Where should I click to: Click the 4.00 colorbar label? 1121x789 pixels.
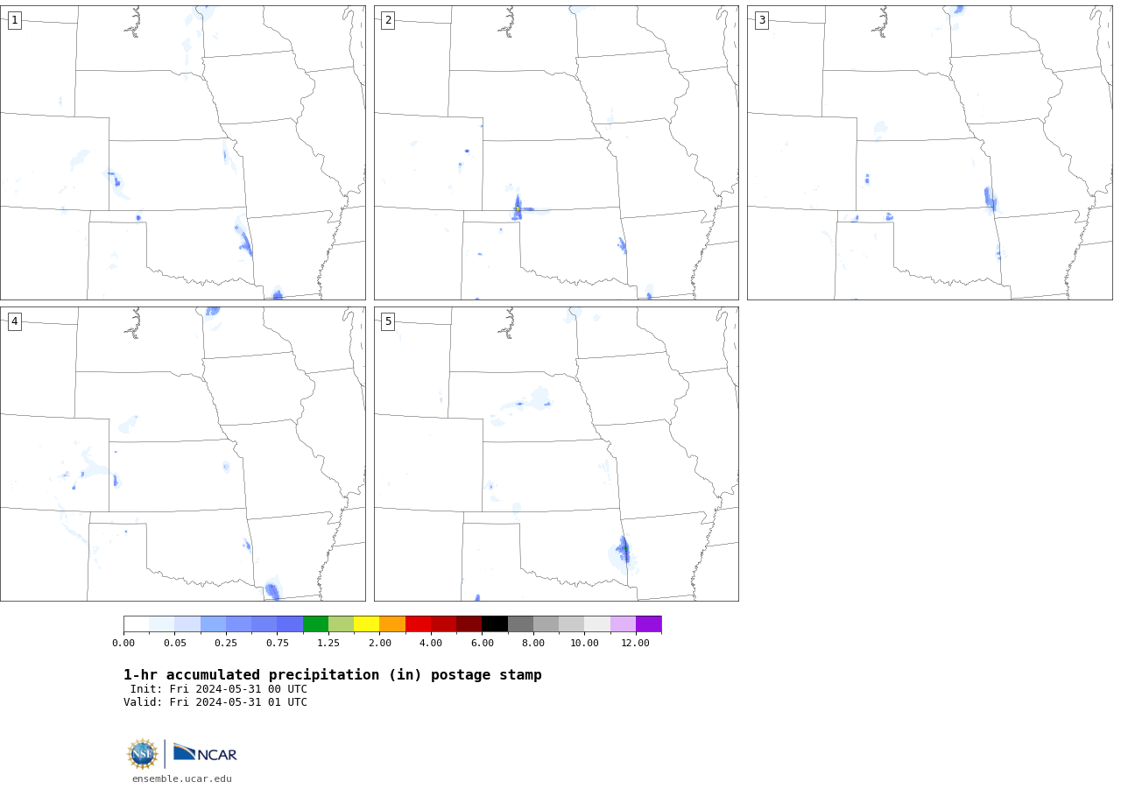431,644
